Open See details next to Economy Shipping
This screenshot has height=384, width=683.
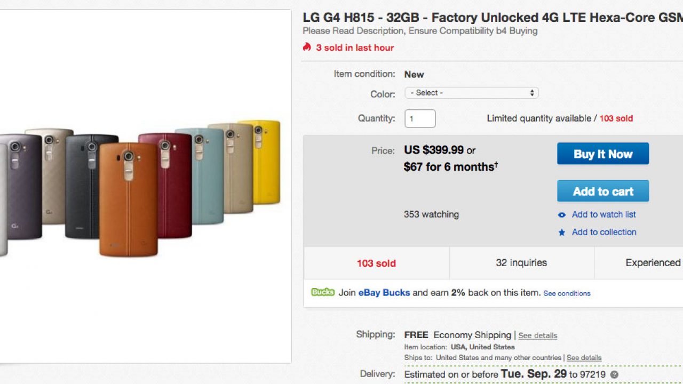pos(537,335)
